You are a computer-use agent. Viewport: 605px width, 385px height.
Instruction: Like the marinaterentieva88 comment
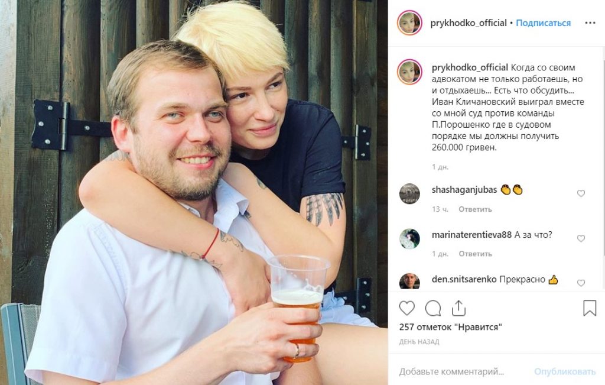[x=581, y=239]
